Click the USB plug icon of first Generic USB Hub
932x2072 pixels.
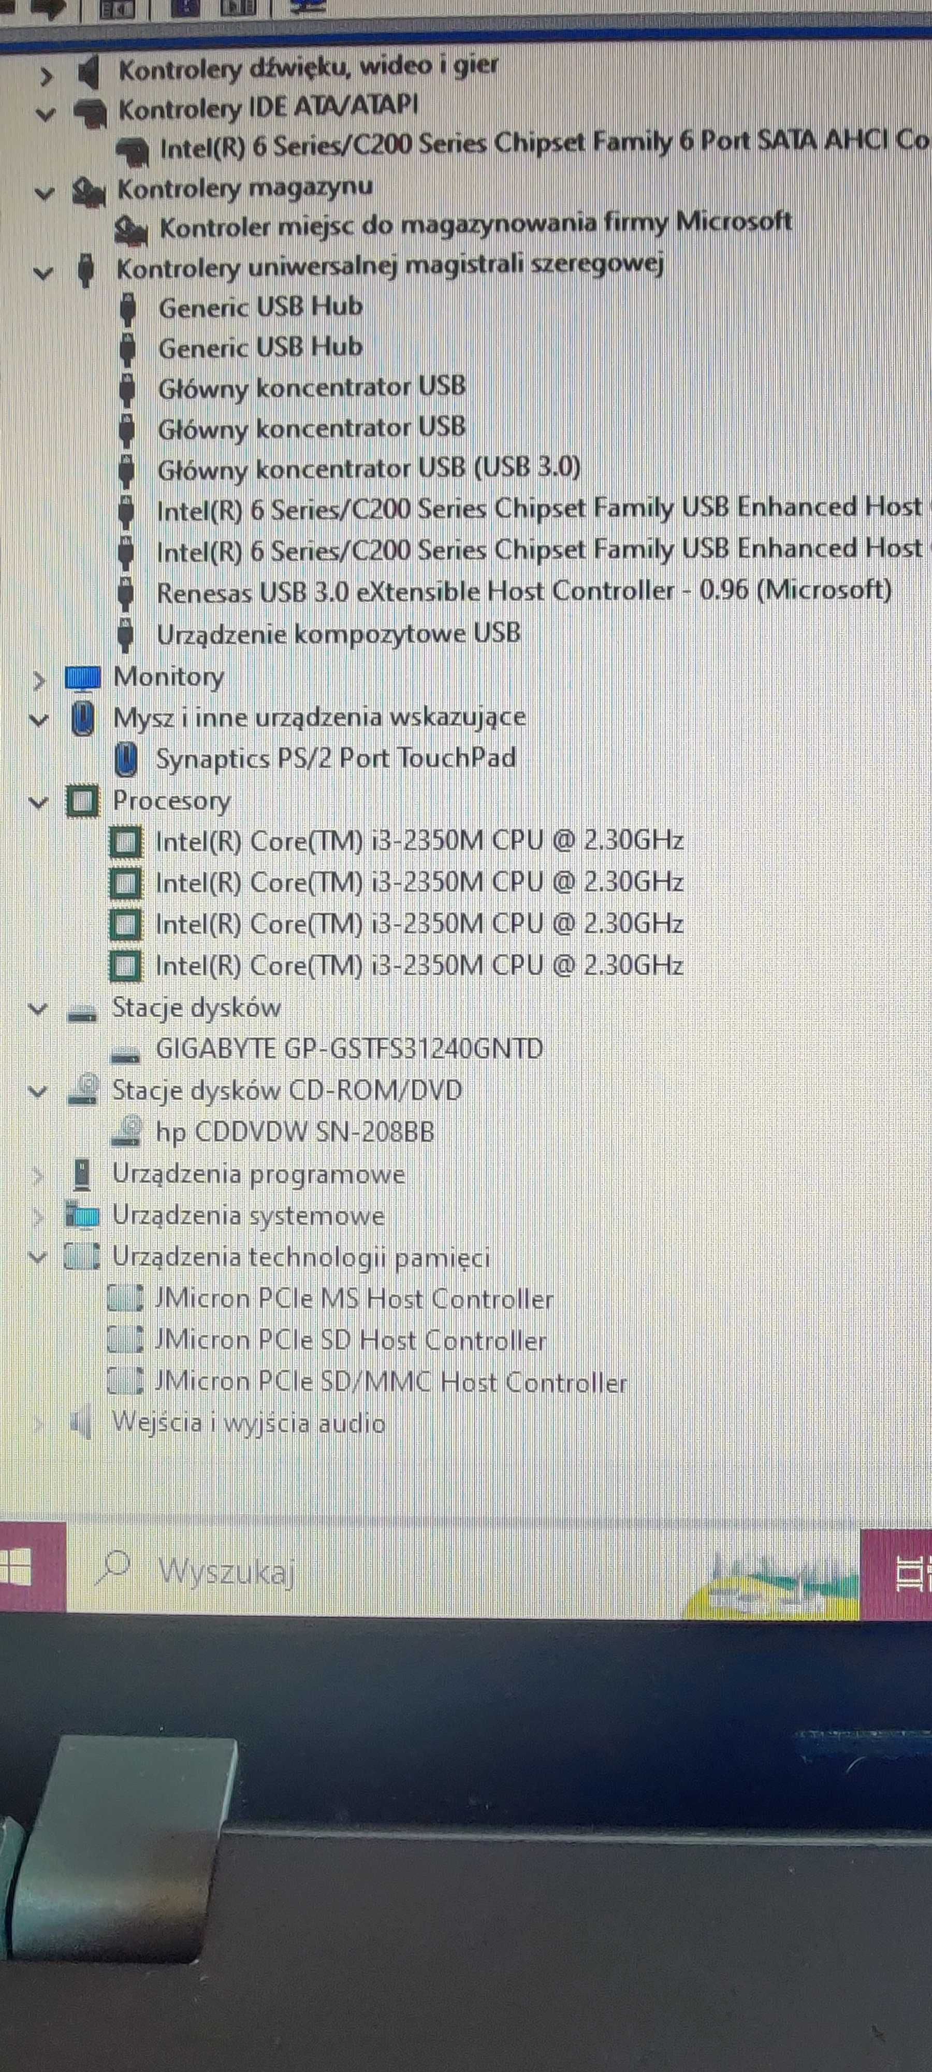pyautogui.click(x=127, y=309)
